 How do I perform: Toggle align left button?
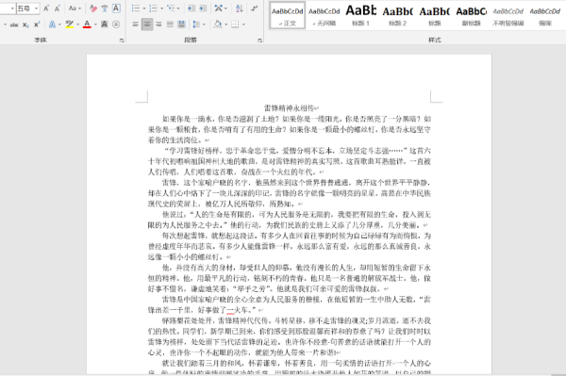point(135,25)
